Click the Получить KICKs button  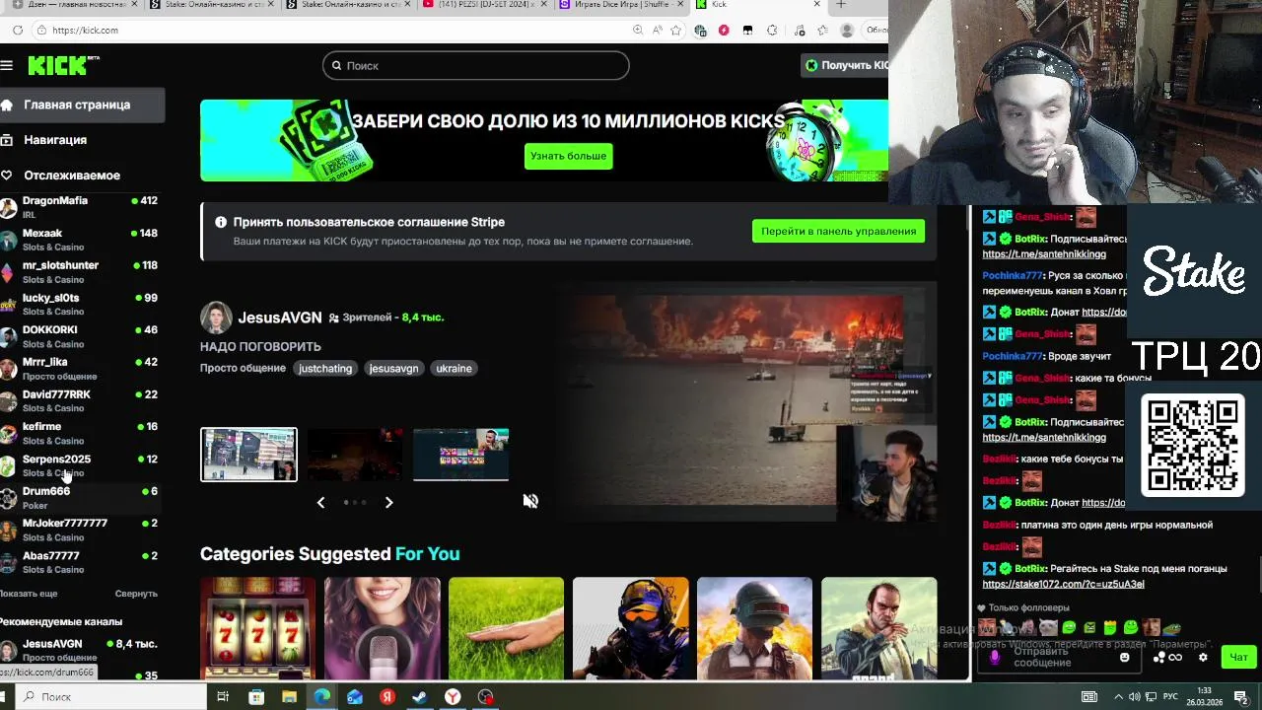[x=846, y=65]
